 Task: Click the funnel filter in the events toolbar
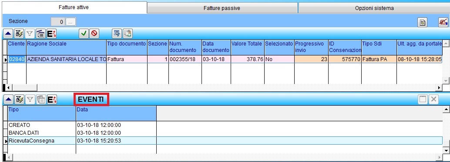[x=30, y=100]
